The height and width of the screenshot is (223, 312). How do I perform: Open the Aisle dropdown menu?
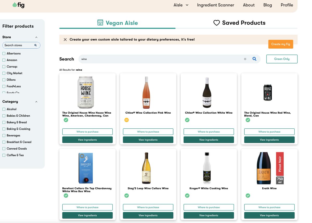click(x=181, y=5)
